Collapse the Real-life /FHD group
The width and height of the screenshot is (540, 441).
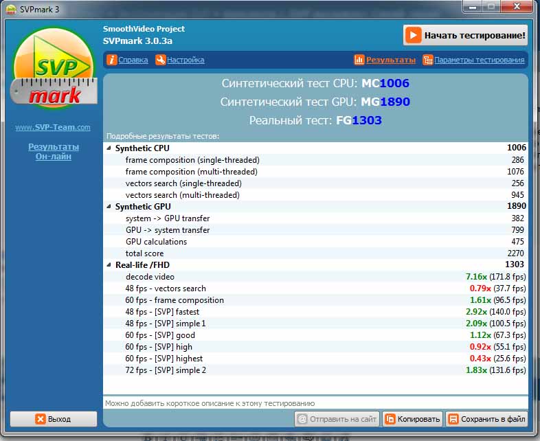[x=109, y=264]
